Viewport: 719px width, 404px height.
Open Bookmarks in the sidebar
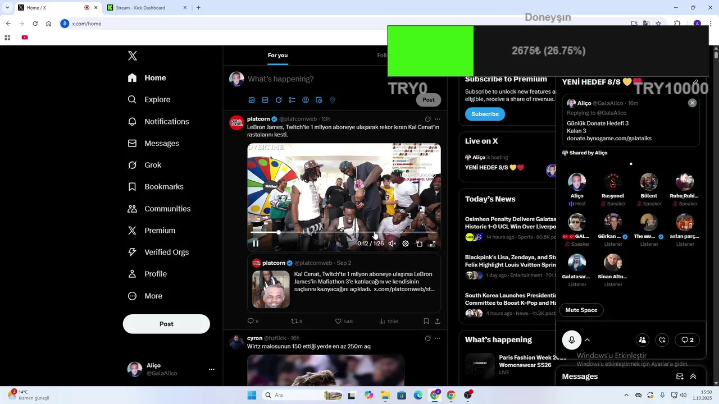156,187
